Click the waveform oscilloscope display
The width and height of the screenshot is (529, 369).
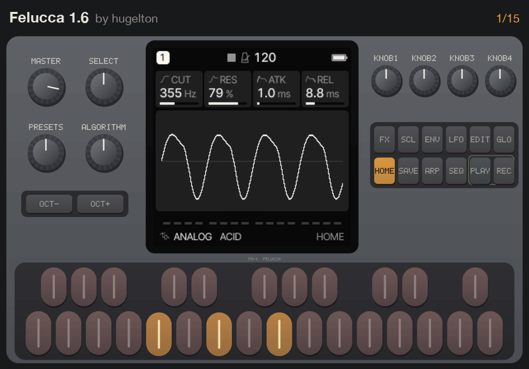[252, 161]
